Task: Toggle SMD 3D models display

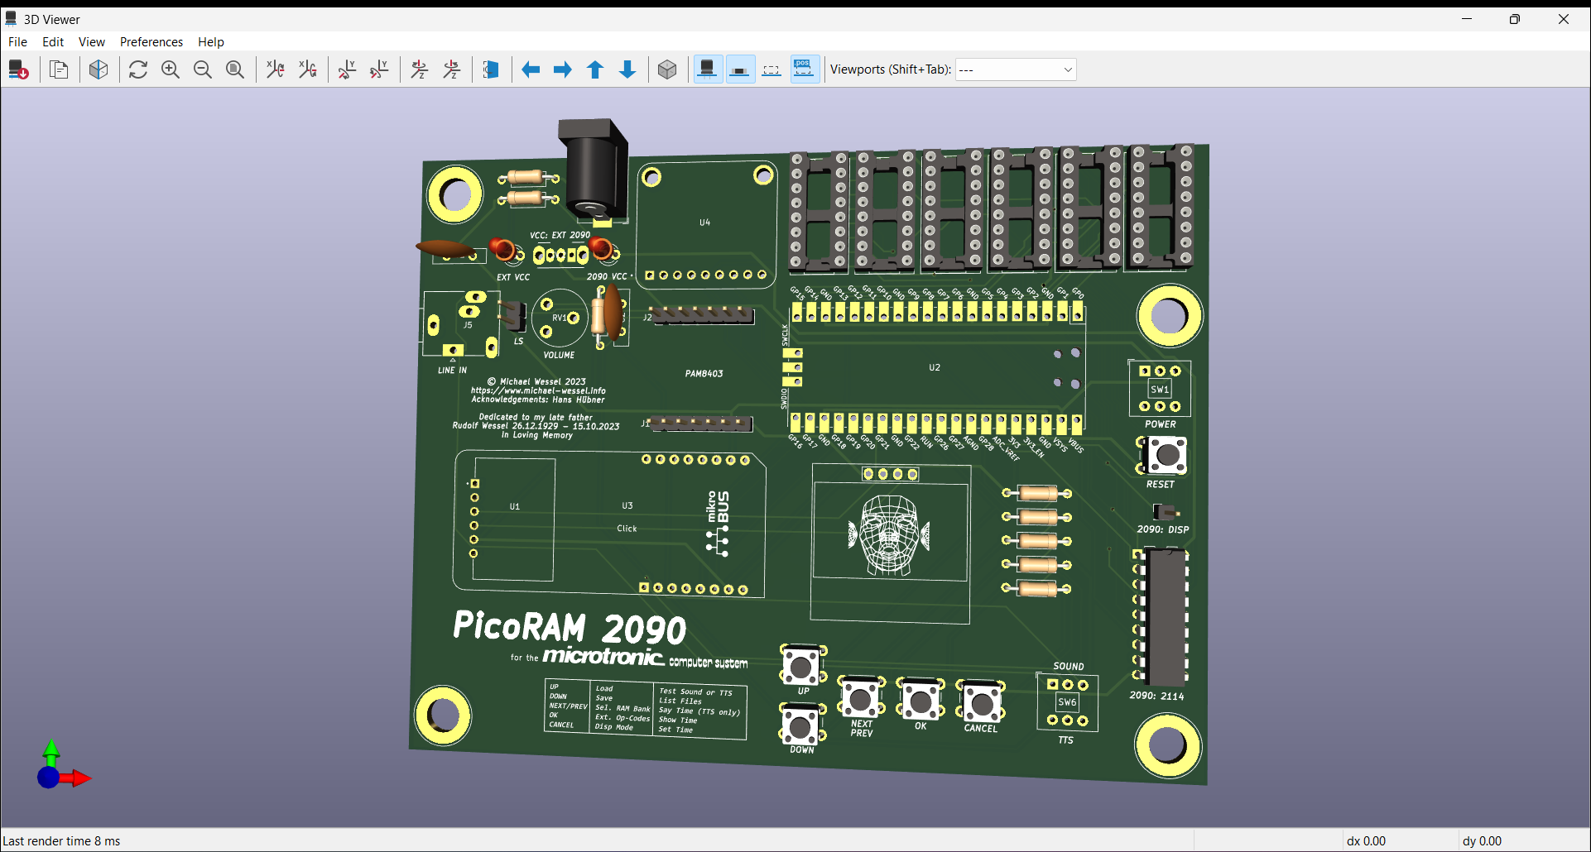Action: pyautogui.click(x=740, y=69)
